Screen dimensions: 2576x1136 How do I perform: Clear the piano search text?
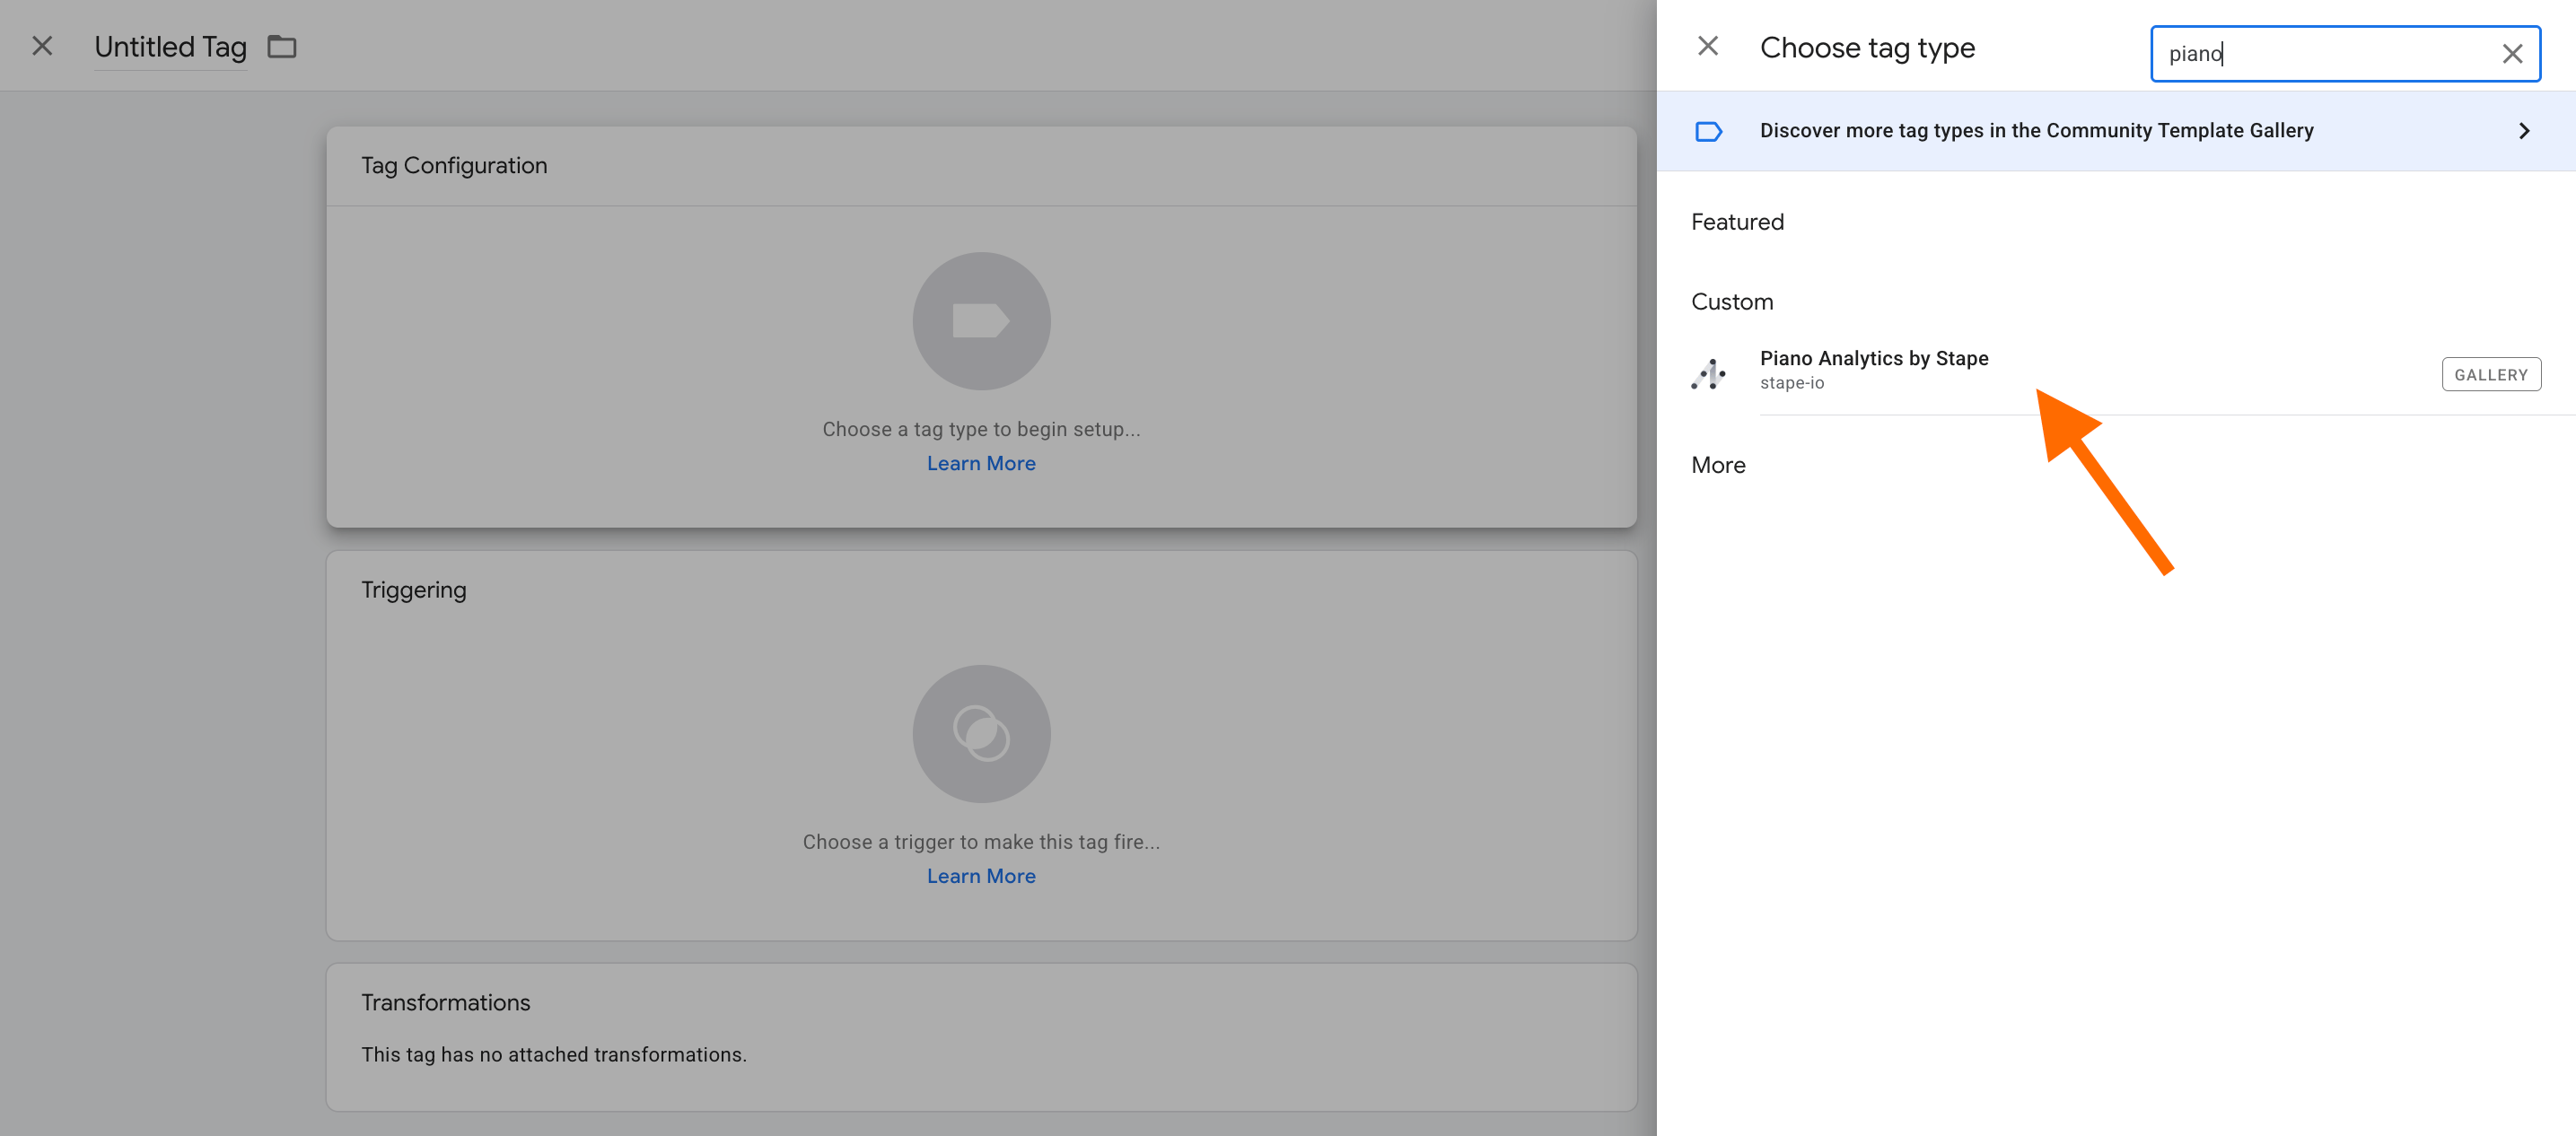(2511, 54)
